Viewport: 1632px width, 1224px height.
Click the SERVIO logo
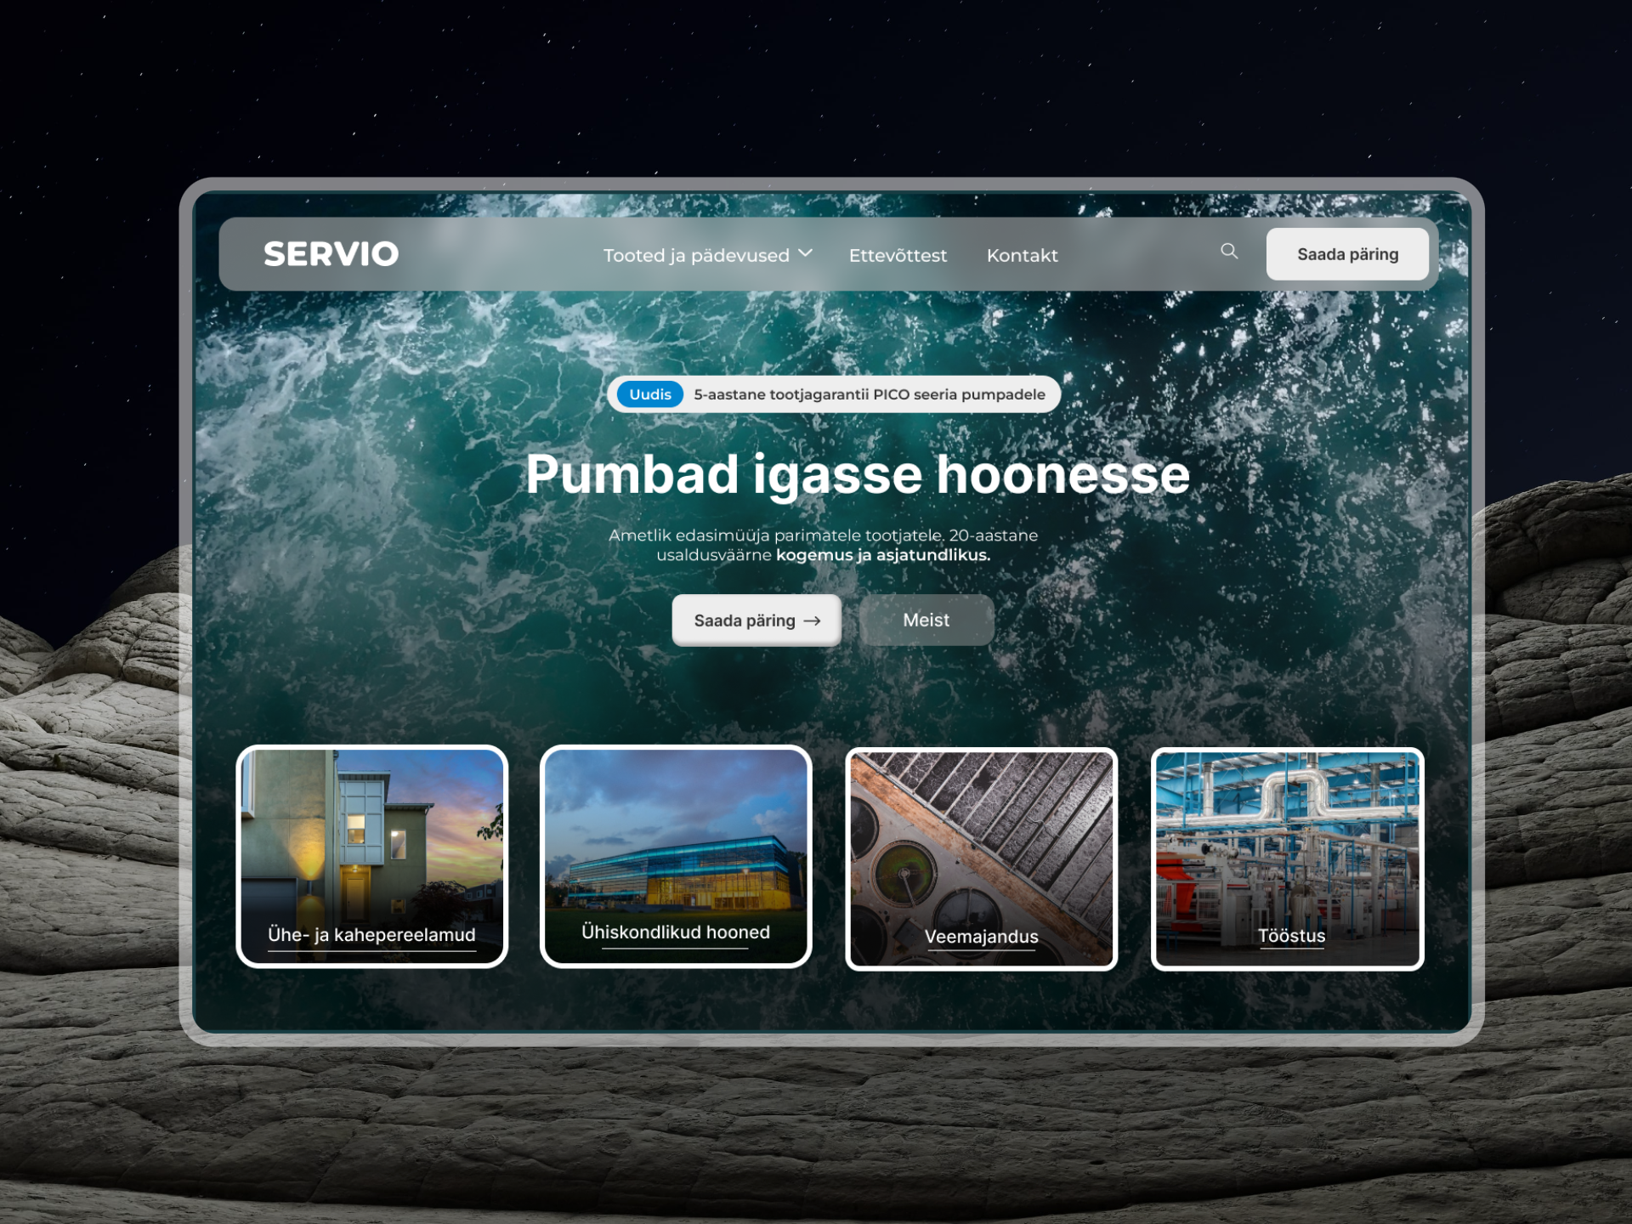tap(331, 254)
